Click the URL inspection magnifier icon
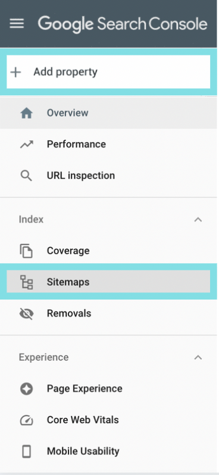The image size is (219, 475). pos(26,175)
